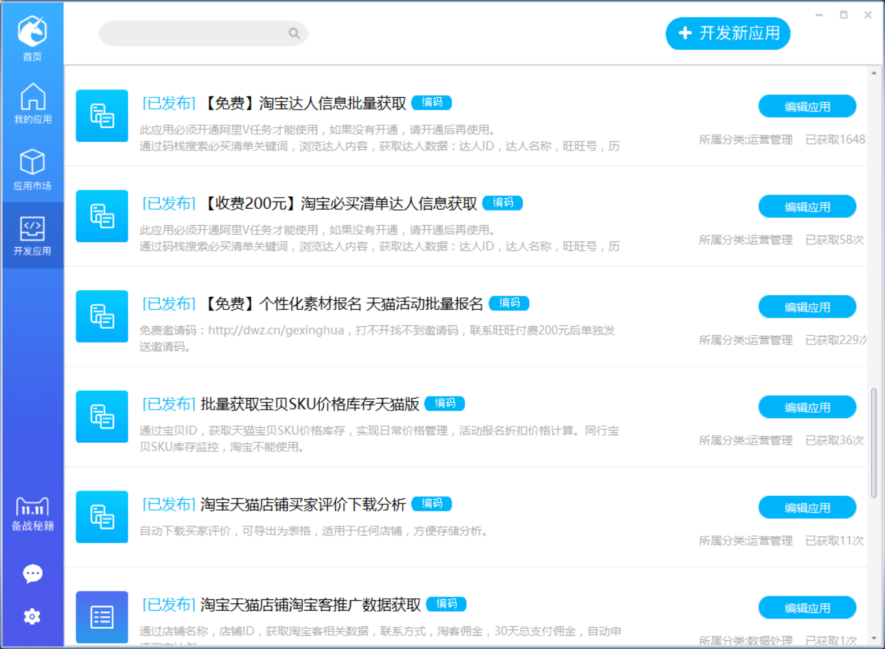This screenshot has width=885, height=649.
Task: Click text 已获取36次
Action: pyautogui.click(x=835, y=440)
